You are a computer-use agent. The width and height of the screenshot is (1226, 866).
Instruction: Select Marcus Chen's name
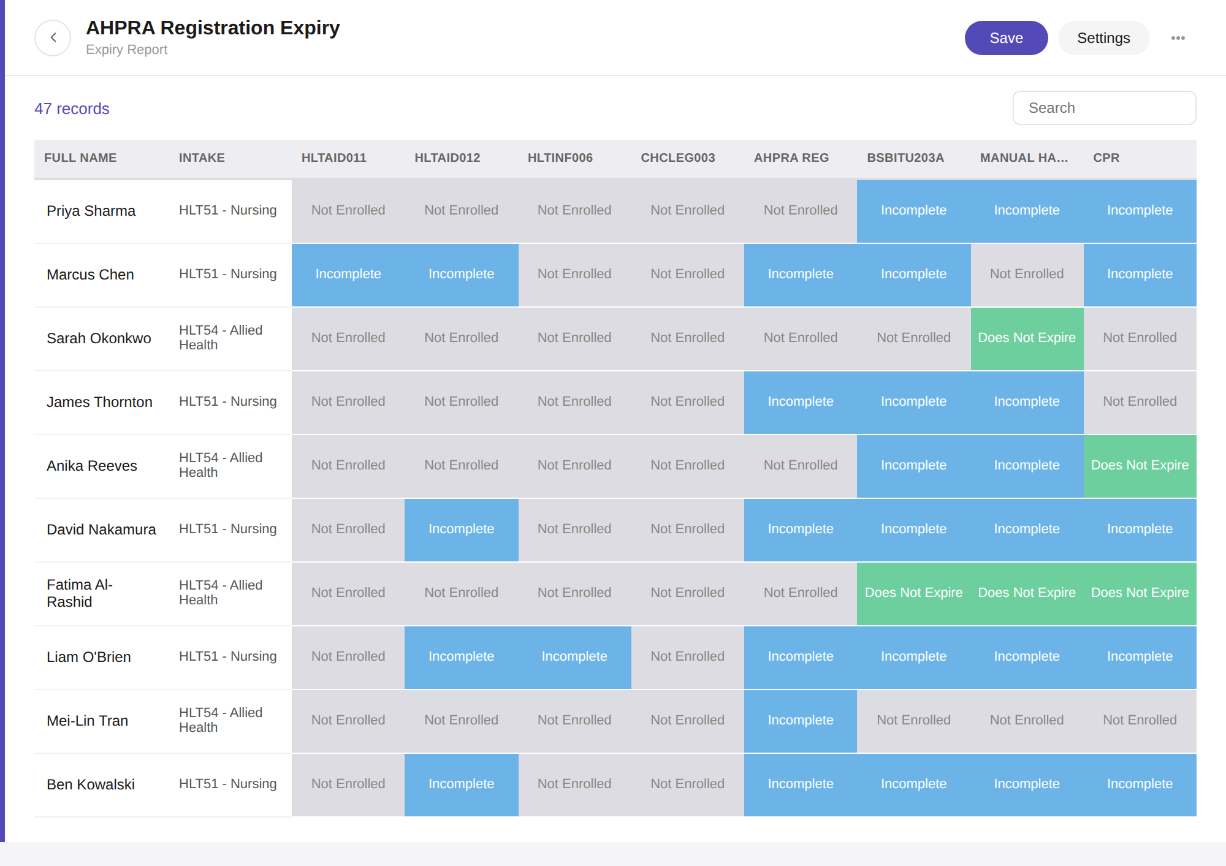point(90,275)
